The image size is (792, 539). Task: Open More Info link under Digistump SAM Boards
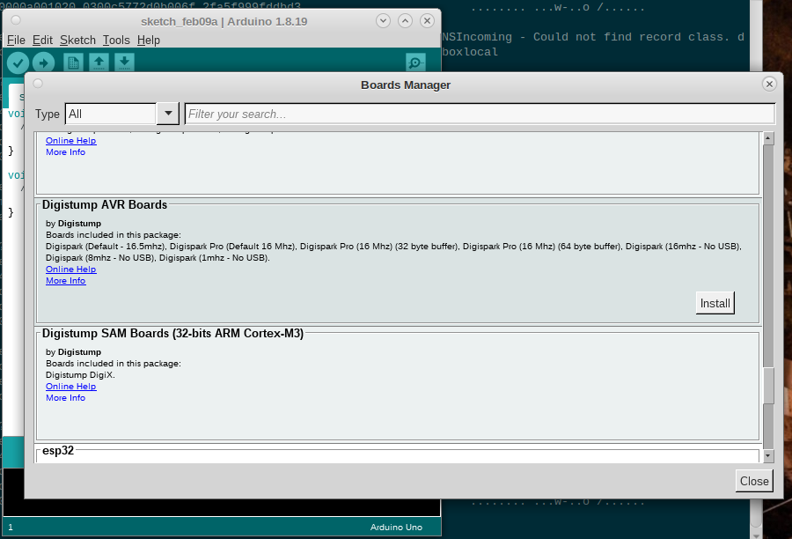[x=66, y=398]
